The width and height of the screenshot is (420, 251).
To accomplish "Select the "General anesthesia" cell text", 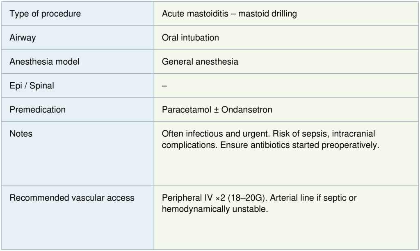I will pyautogui.click(x=200, y=62).
